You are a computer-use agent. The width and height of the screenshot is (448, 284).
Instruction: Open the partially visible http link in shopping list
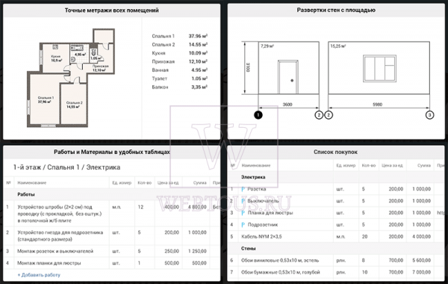click(441, 213)
